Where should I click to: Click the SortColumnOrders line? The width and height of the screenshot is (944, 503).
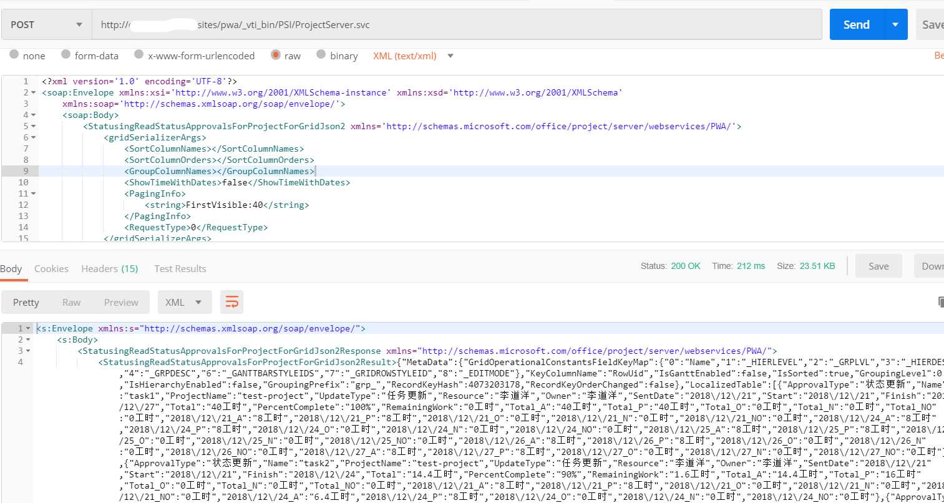tap(219, 160)
